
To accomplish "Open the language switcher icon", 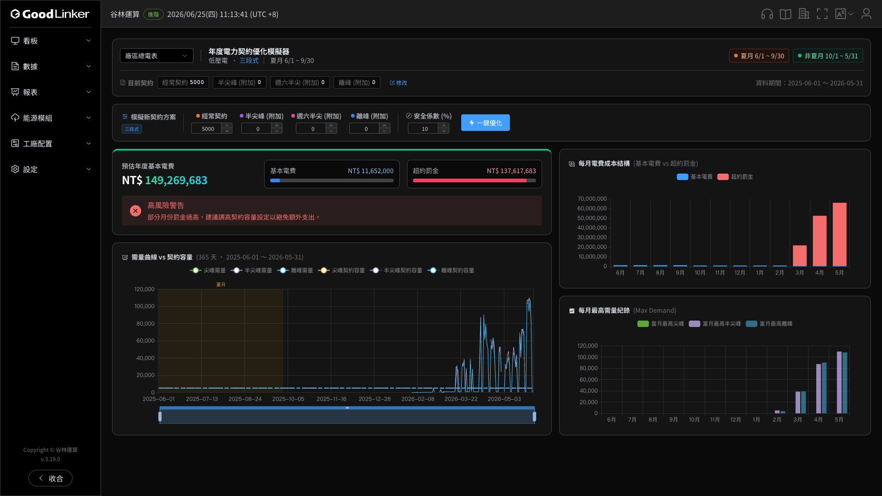I will (844, 14).
